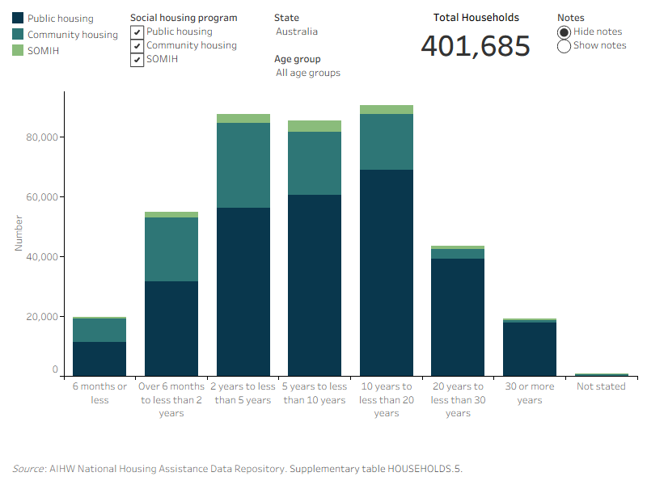The height and width of the screenshot is (485, 647).
Task: Select SOMIH segment for Over 6 months to 2 years
Action: point(171,214)
